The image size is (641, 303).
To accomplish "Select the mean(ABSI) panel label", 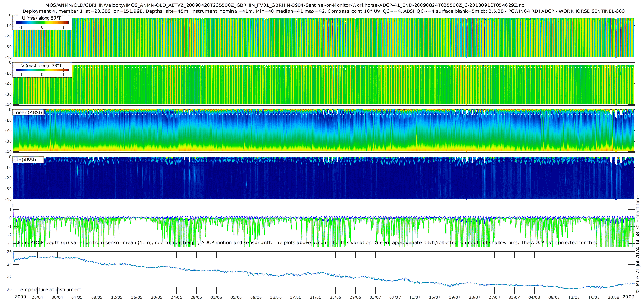I will pyautogui.click(x=28, y=113).
